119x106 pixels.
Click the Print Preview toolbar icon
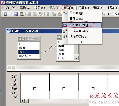[x=35, y=14]
